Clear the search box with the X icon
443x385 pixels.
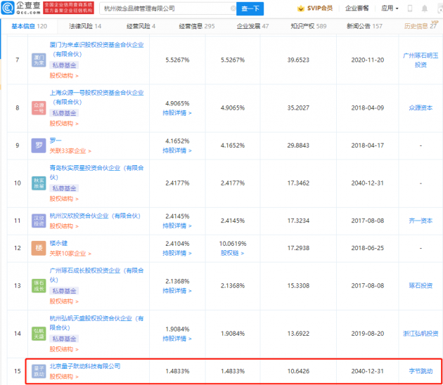[233, 8]
